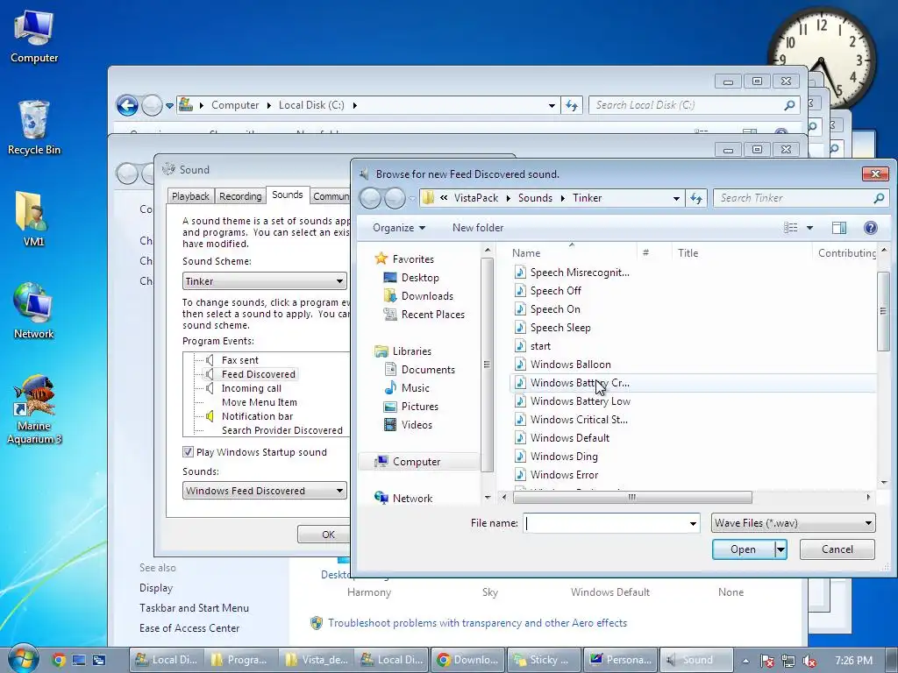Click the horizontal scrollbar in the file list

pyautogui.click(x=633, y=497)
